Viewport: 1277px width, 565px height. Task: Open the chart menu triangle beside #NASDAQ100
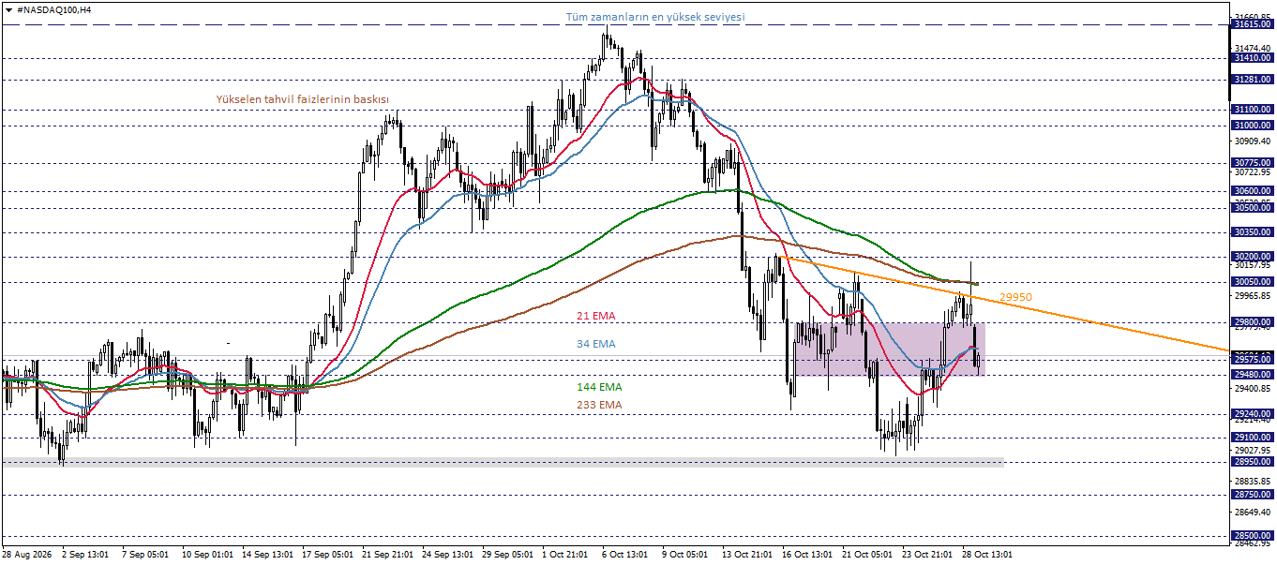coord(8,8)
